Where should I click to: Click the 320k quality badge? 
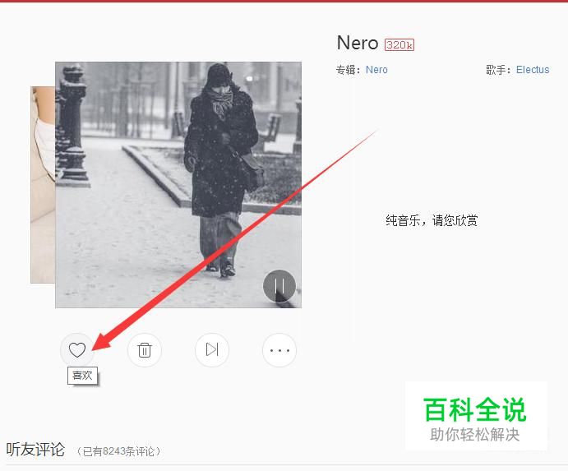pos(399,44)
